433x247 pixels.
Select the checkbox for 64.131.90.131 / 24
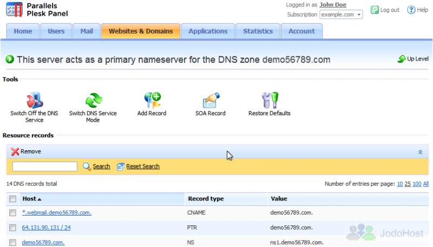click(13, 228)
